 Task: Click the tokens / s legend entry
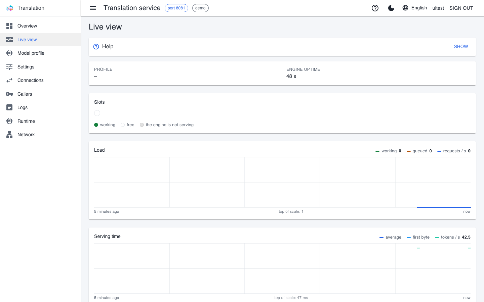452,237
